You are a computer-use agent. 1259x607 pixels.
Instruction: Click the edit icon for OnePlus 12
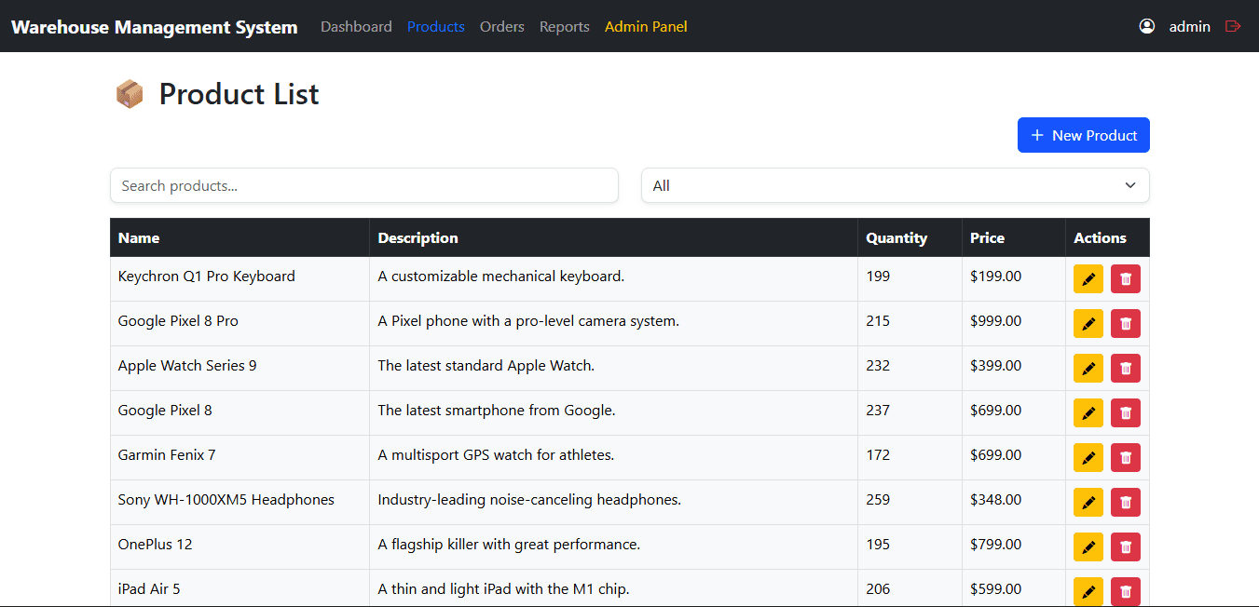click(x=1088, y=546)
